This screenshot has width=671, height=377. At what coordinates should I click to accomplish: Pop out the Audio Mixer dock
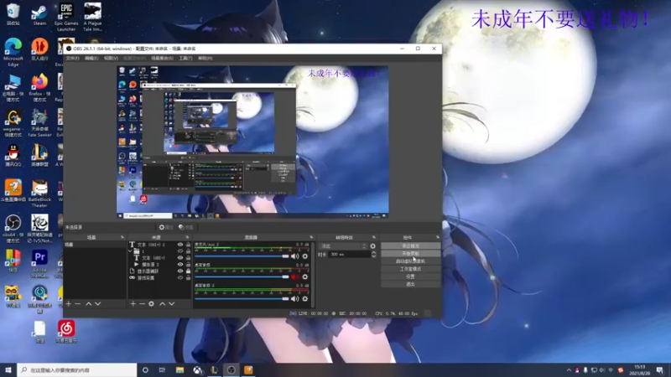pos(311,237)
